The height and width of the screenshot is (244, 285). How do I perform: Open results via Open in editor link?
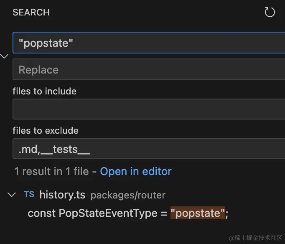136,171
